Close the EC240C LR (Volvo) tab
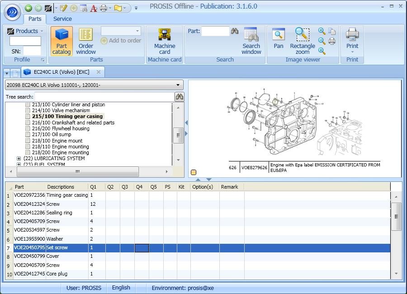Image resolution: width=407 pixels, height=294 pixels. (99, 72)
